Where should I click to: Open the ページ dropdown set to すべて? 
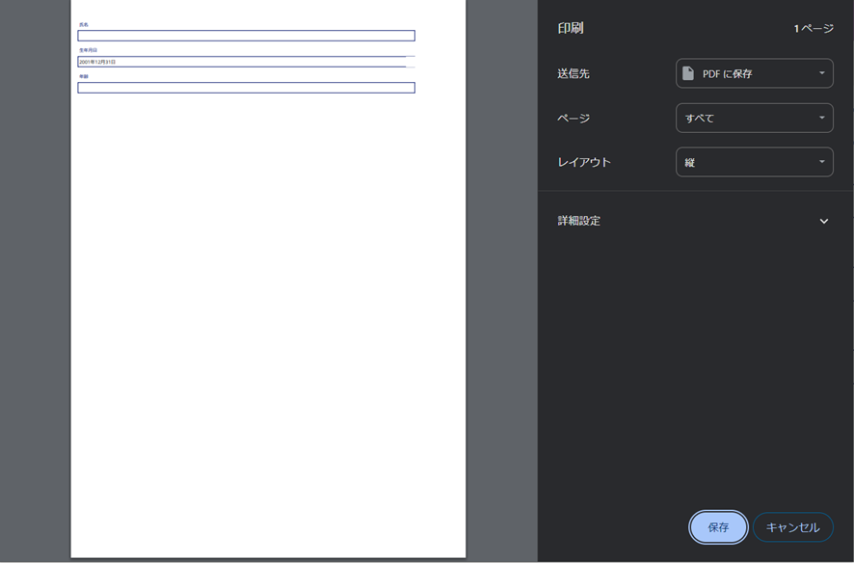tap(755, 119)
